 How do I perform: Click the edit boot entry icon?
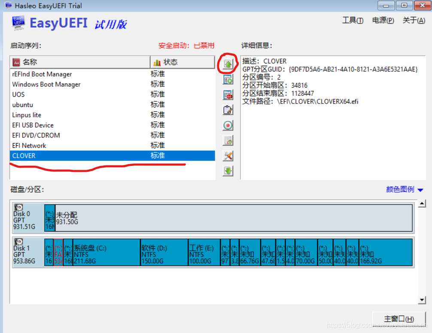[x=228, y=110]
